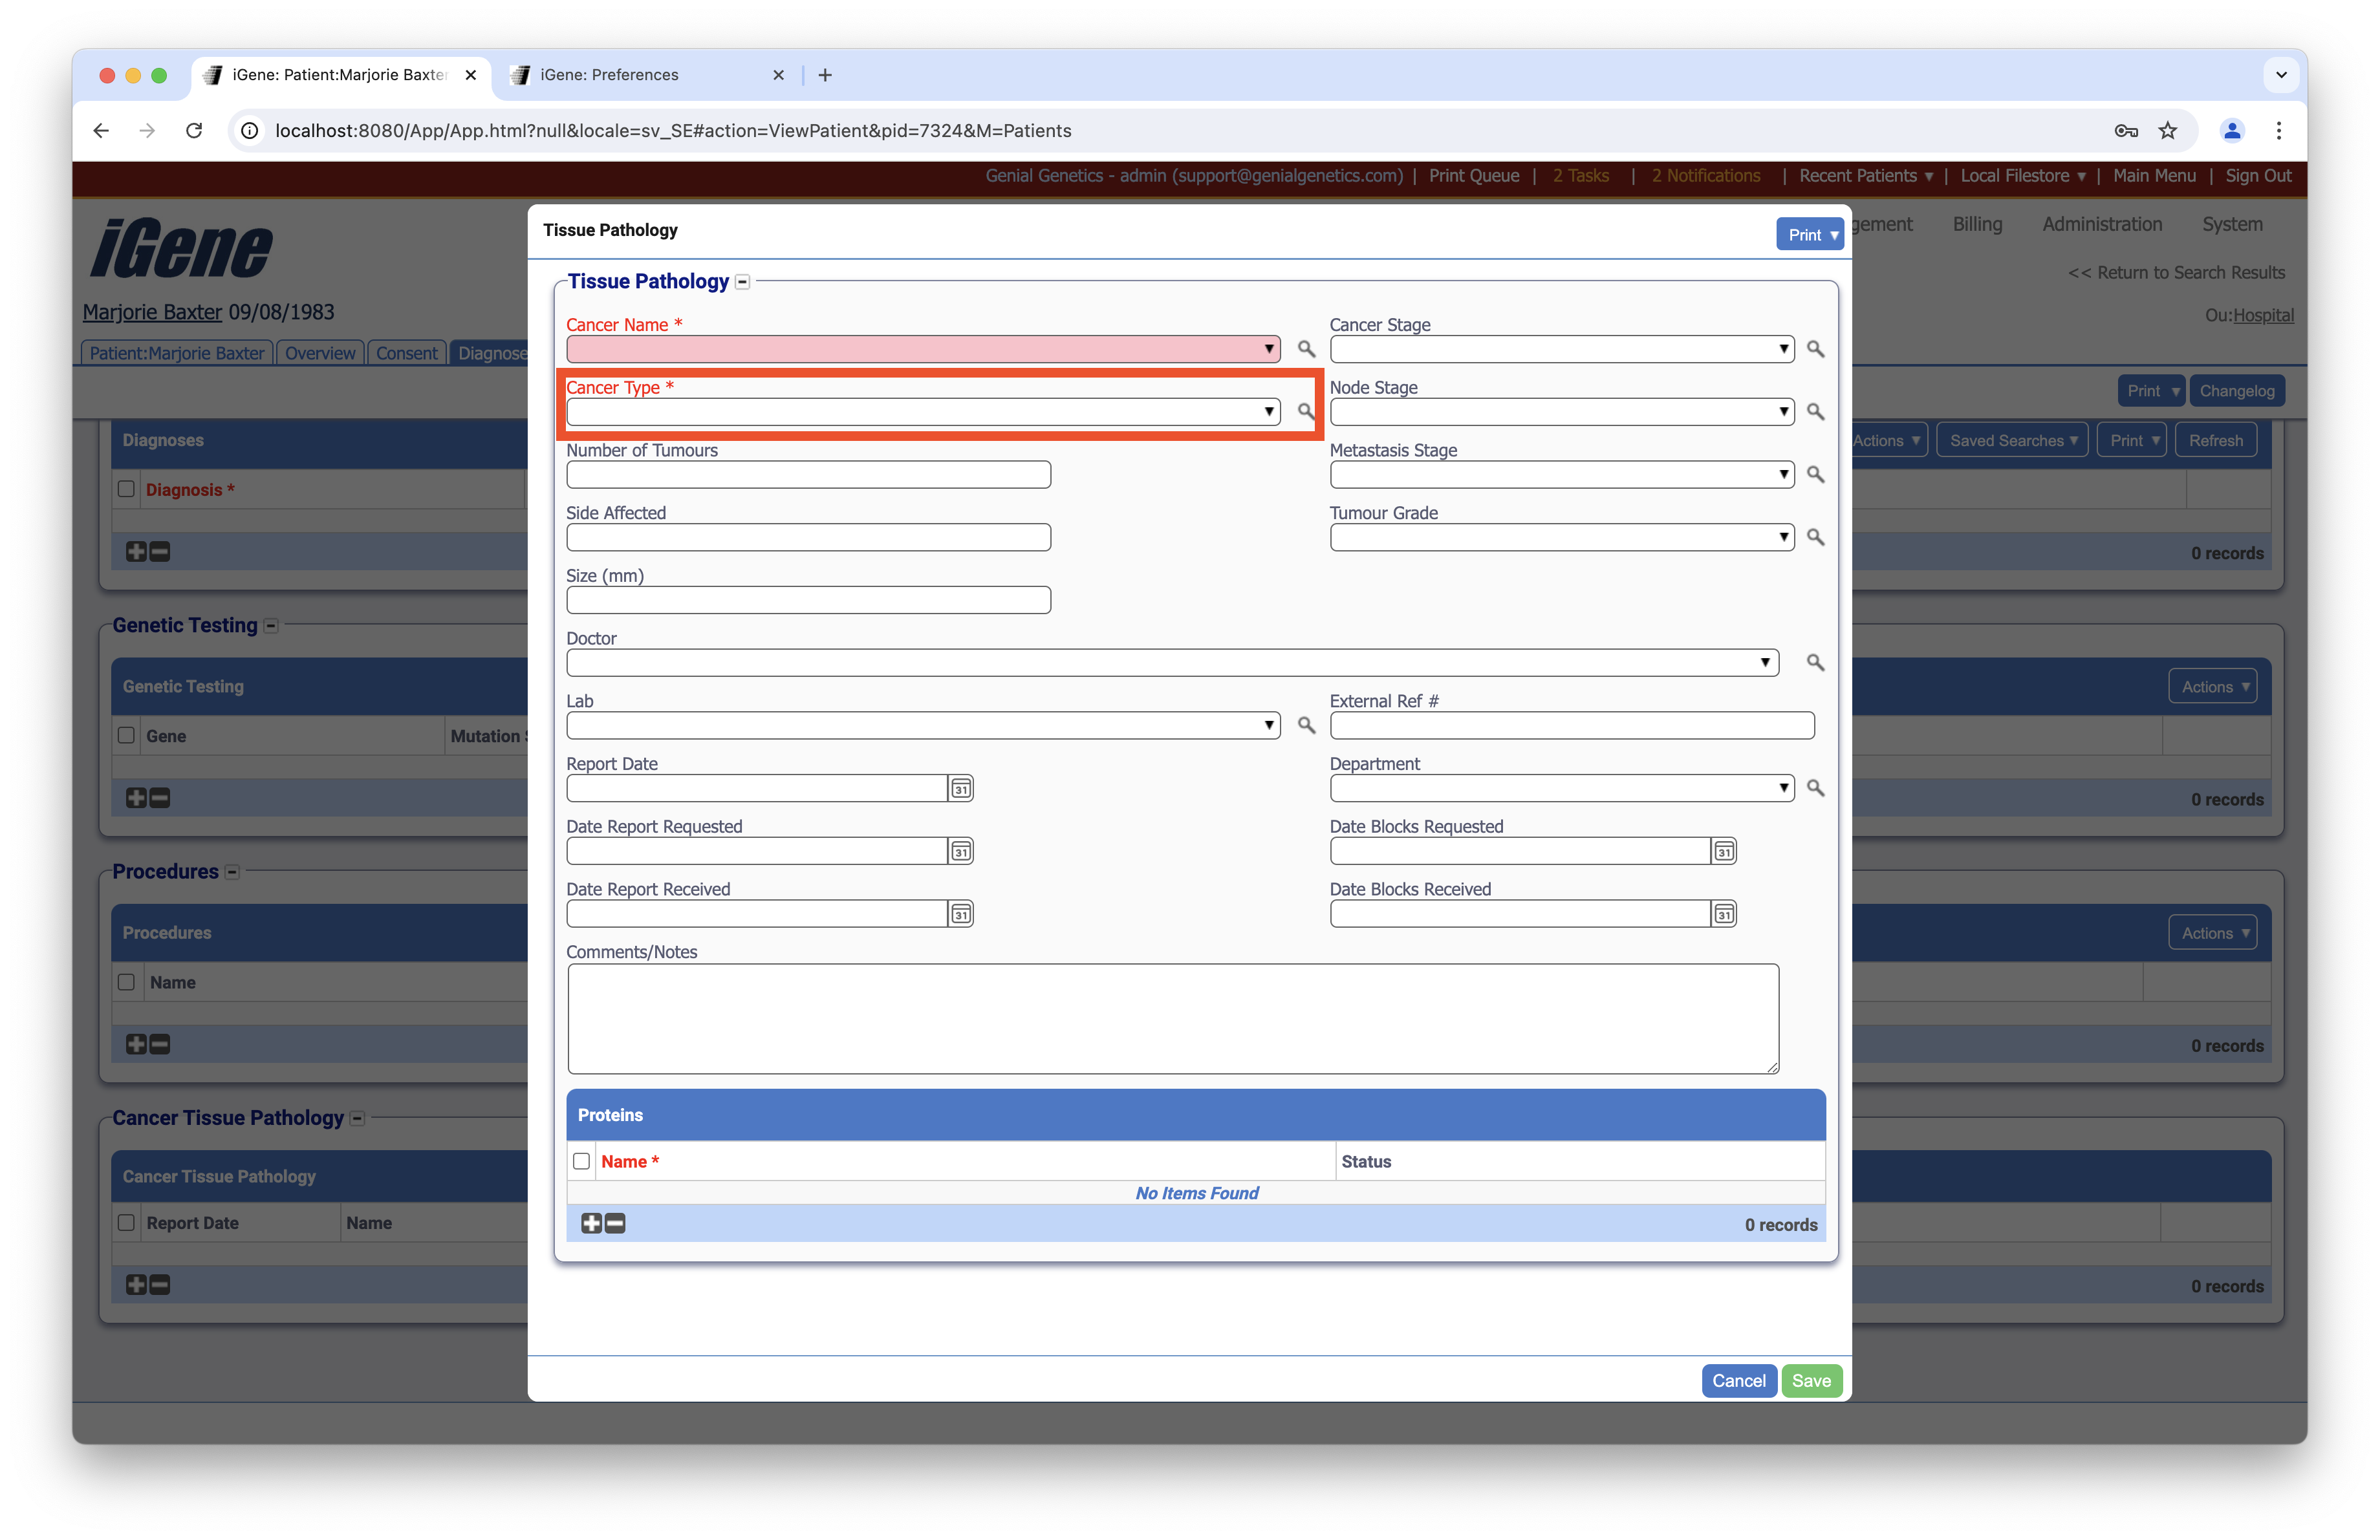Click the search icon beside Doctor
Screen dimensions: 2380x1540
[x=1815, y=663]
